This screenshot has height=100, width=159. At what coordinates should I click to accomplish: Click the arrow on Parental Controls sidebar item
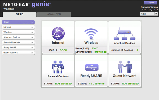tap(32, 43)
